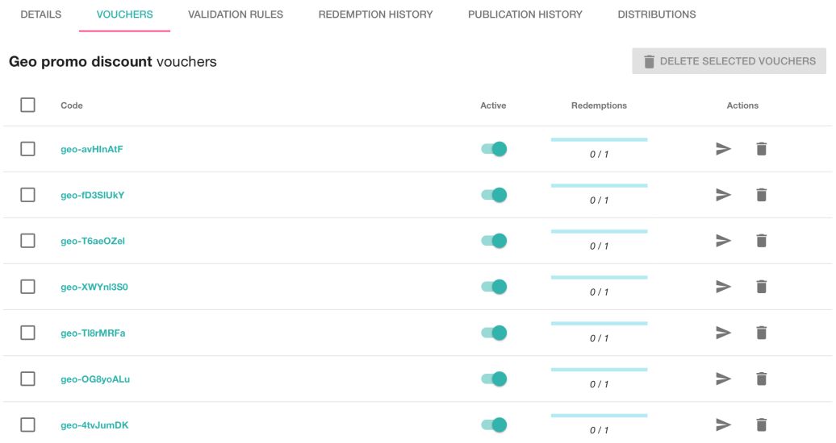Open the Redemption History tab
Viewport: 836px width, 443px height.
[375, 14]
